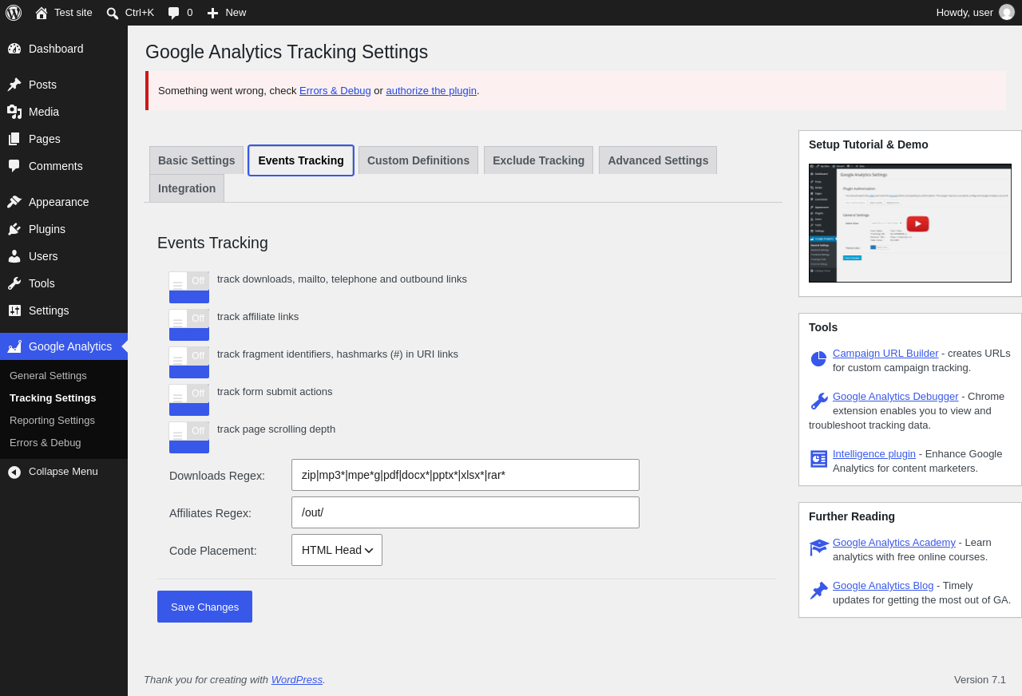Visit the Intelligence plugin link
Image resolution: width=1022 pixels, height=696 pixels.
pos(874,453)
